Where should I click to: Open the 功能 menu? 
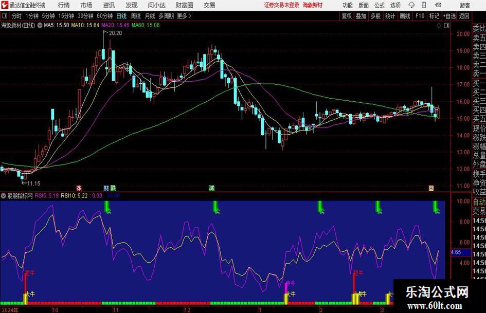(x=348, y=5)
